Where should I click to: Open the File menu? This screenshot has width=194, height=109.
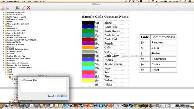coord(23,1)
